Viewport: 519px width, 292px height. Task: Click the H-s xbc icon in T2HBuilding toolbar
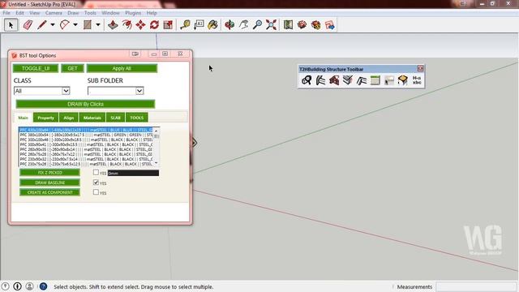click(417, 80)
